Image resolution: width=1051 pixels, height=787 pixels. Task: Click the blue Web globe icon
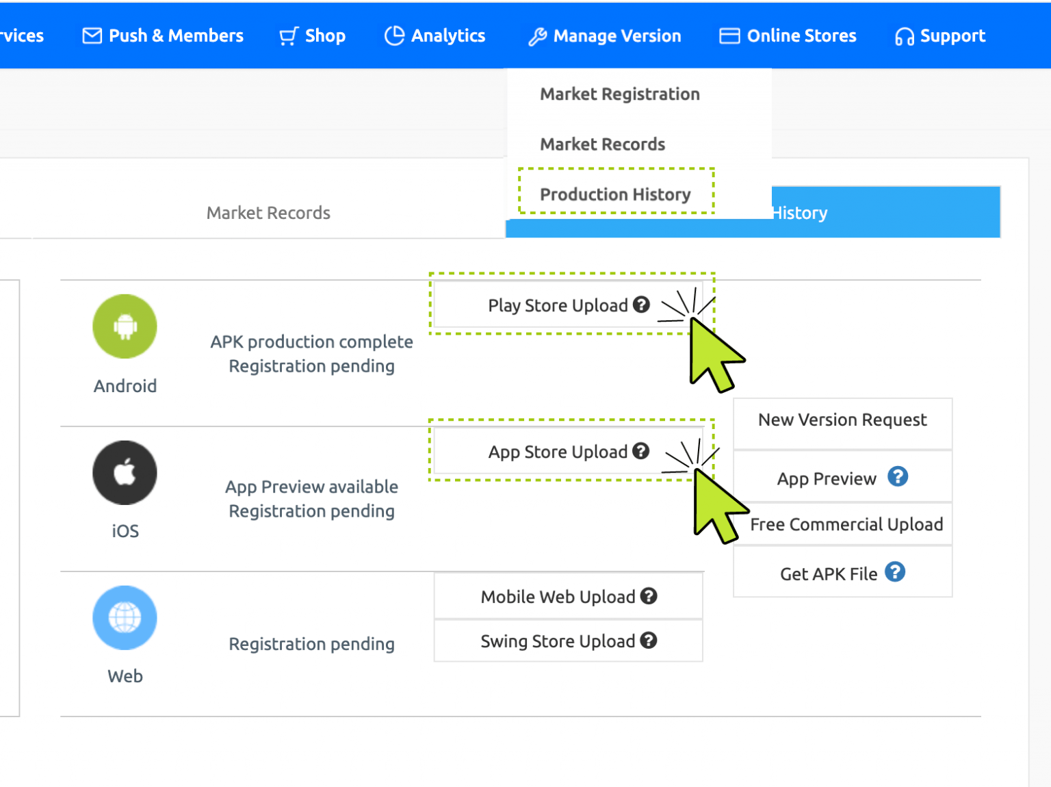[125, 618]
